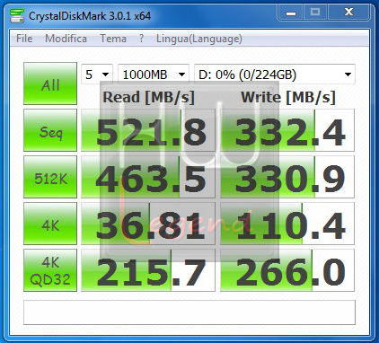Click the empty comment field at bottom

[x=189, y=312]
